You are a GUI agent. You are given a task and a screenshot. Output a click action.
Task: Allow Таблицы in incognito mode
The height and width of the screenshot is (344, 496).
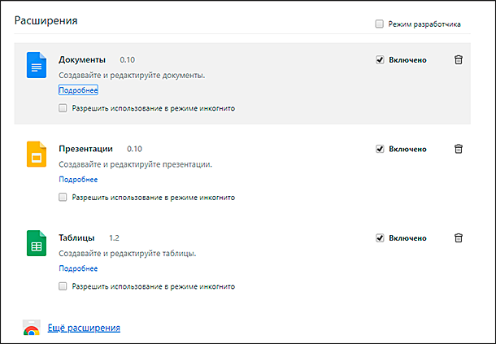[x=63, y=286]
